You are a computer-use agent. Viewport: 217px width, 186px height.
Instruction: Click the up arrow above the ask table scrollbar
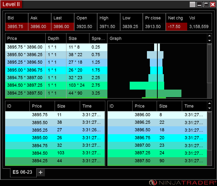point(209,103)
